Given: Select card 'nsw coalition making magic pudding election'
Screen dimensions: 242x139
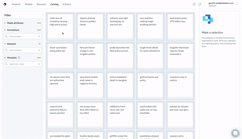Looking at the screenshot, I should click(150, 27).
